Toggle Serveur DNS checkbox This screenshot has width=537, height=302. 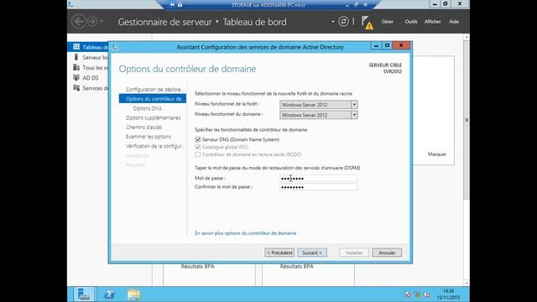click(x=198, y=139)
